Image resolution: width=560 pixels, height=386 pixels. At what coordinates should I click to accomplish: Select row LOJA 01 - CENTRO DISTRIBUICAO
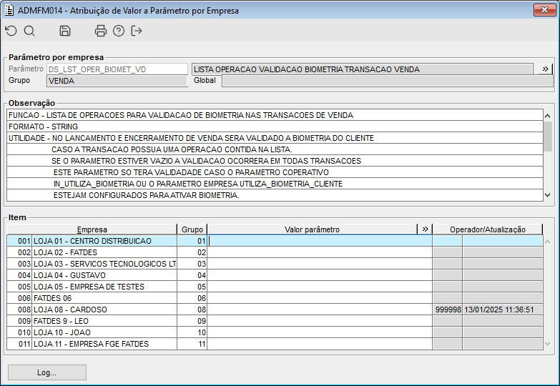pos(275,241)
